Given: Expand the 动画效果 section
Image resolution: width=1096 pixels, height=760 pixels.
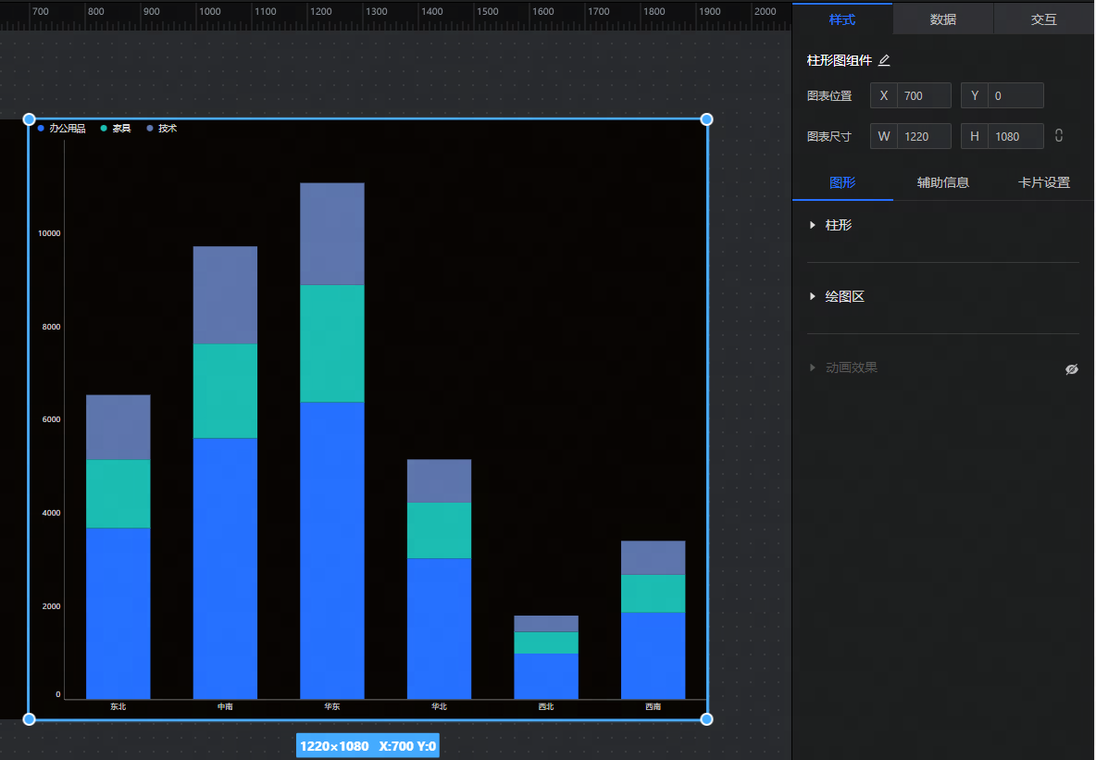Looking at the screenshot, I should click(x=813, y=368).
